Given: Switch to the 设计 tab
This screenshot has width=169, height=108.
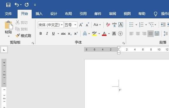Looking at the screenshot, I should pos(54,14).
